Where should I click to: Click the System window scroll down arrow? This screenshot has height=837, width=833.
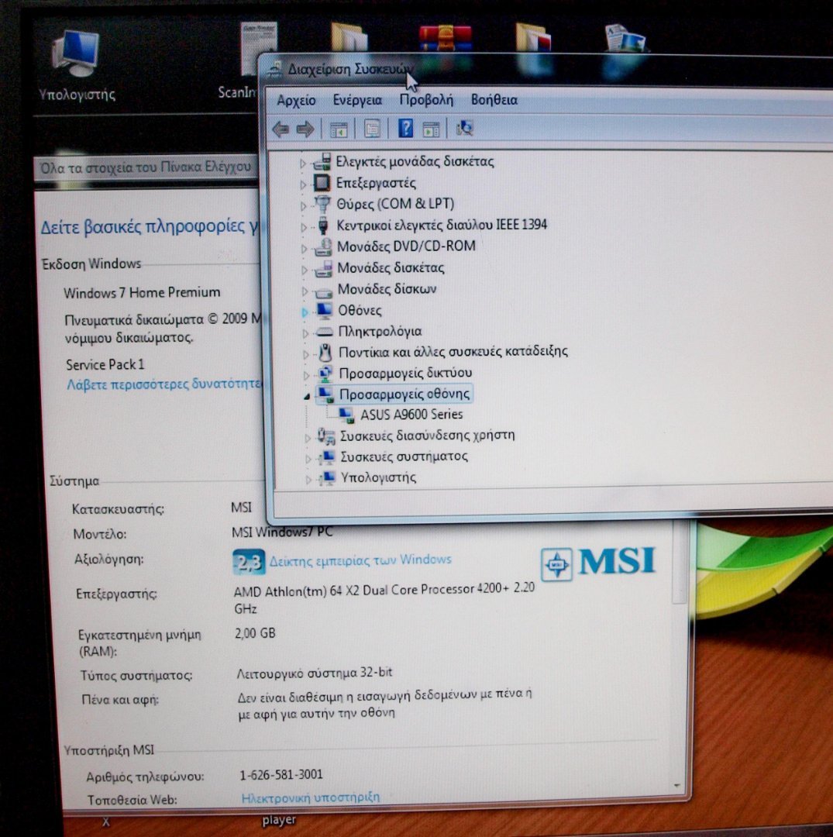click(676, 786)
